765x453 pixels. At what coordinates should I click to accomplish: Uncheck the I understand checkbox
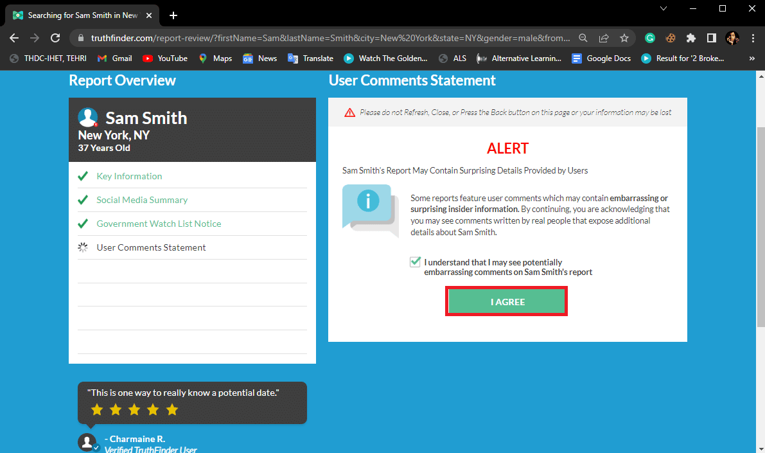[x=415, y=262]
